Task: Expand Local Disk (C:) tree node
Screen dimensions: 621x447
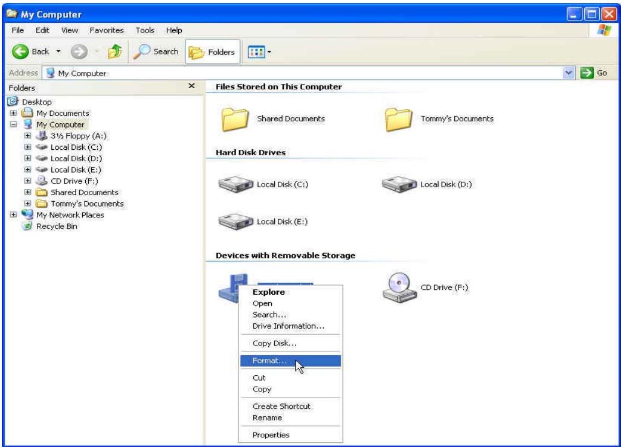Action: click(27, 147)
